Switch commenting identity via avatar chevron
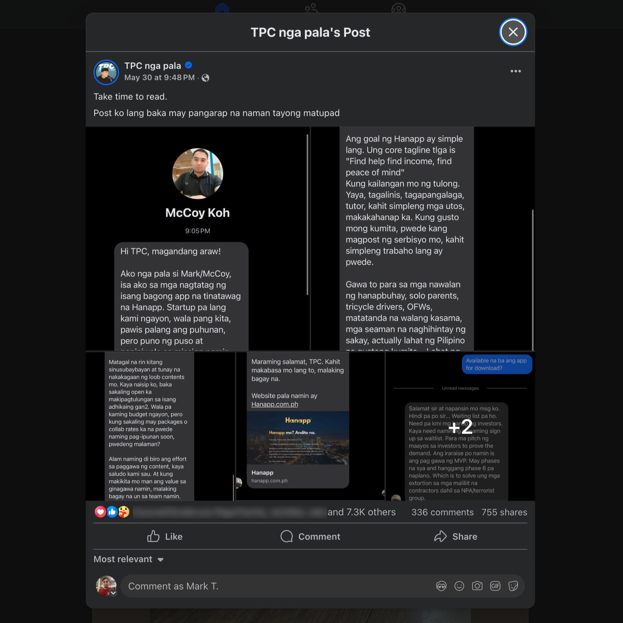 [113, 593]
